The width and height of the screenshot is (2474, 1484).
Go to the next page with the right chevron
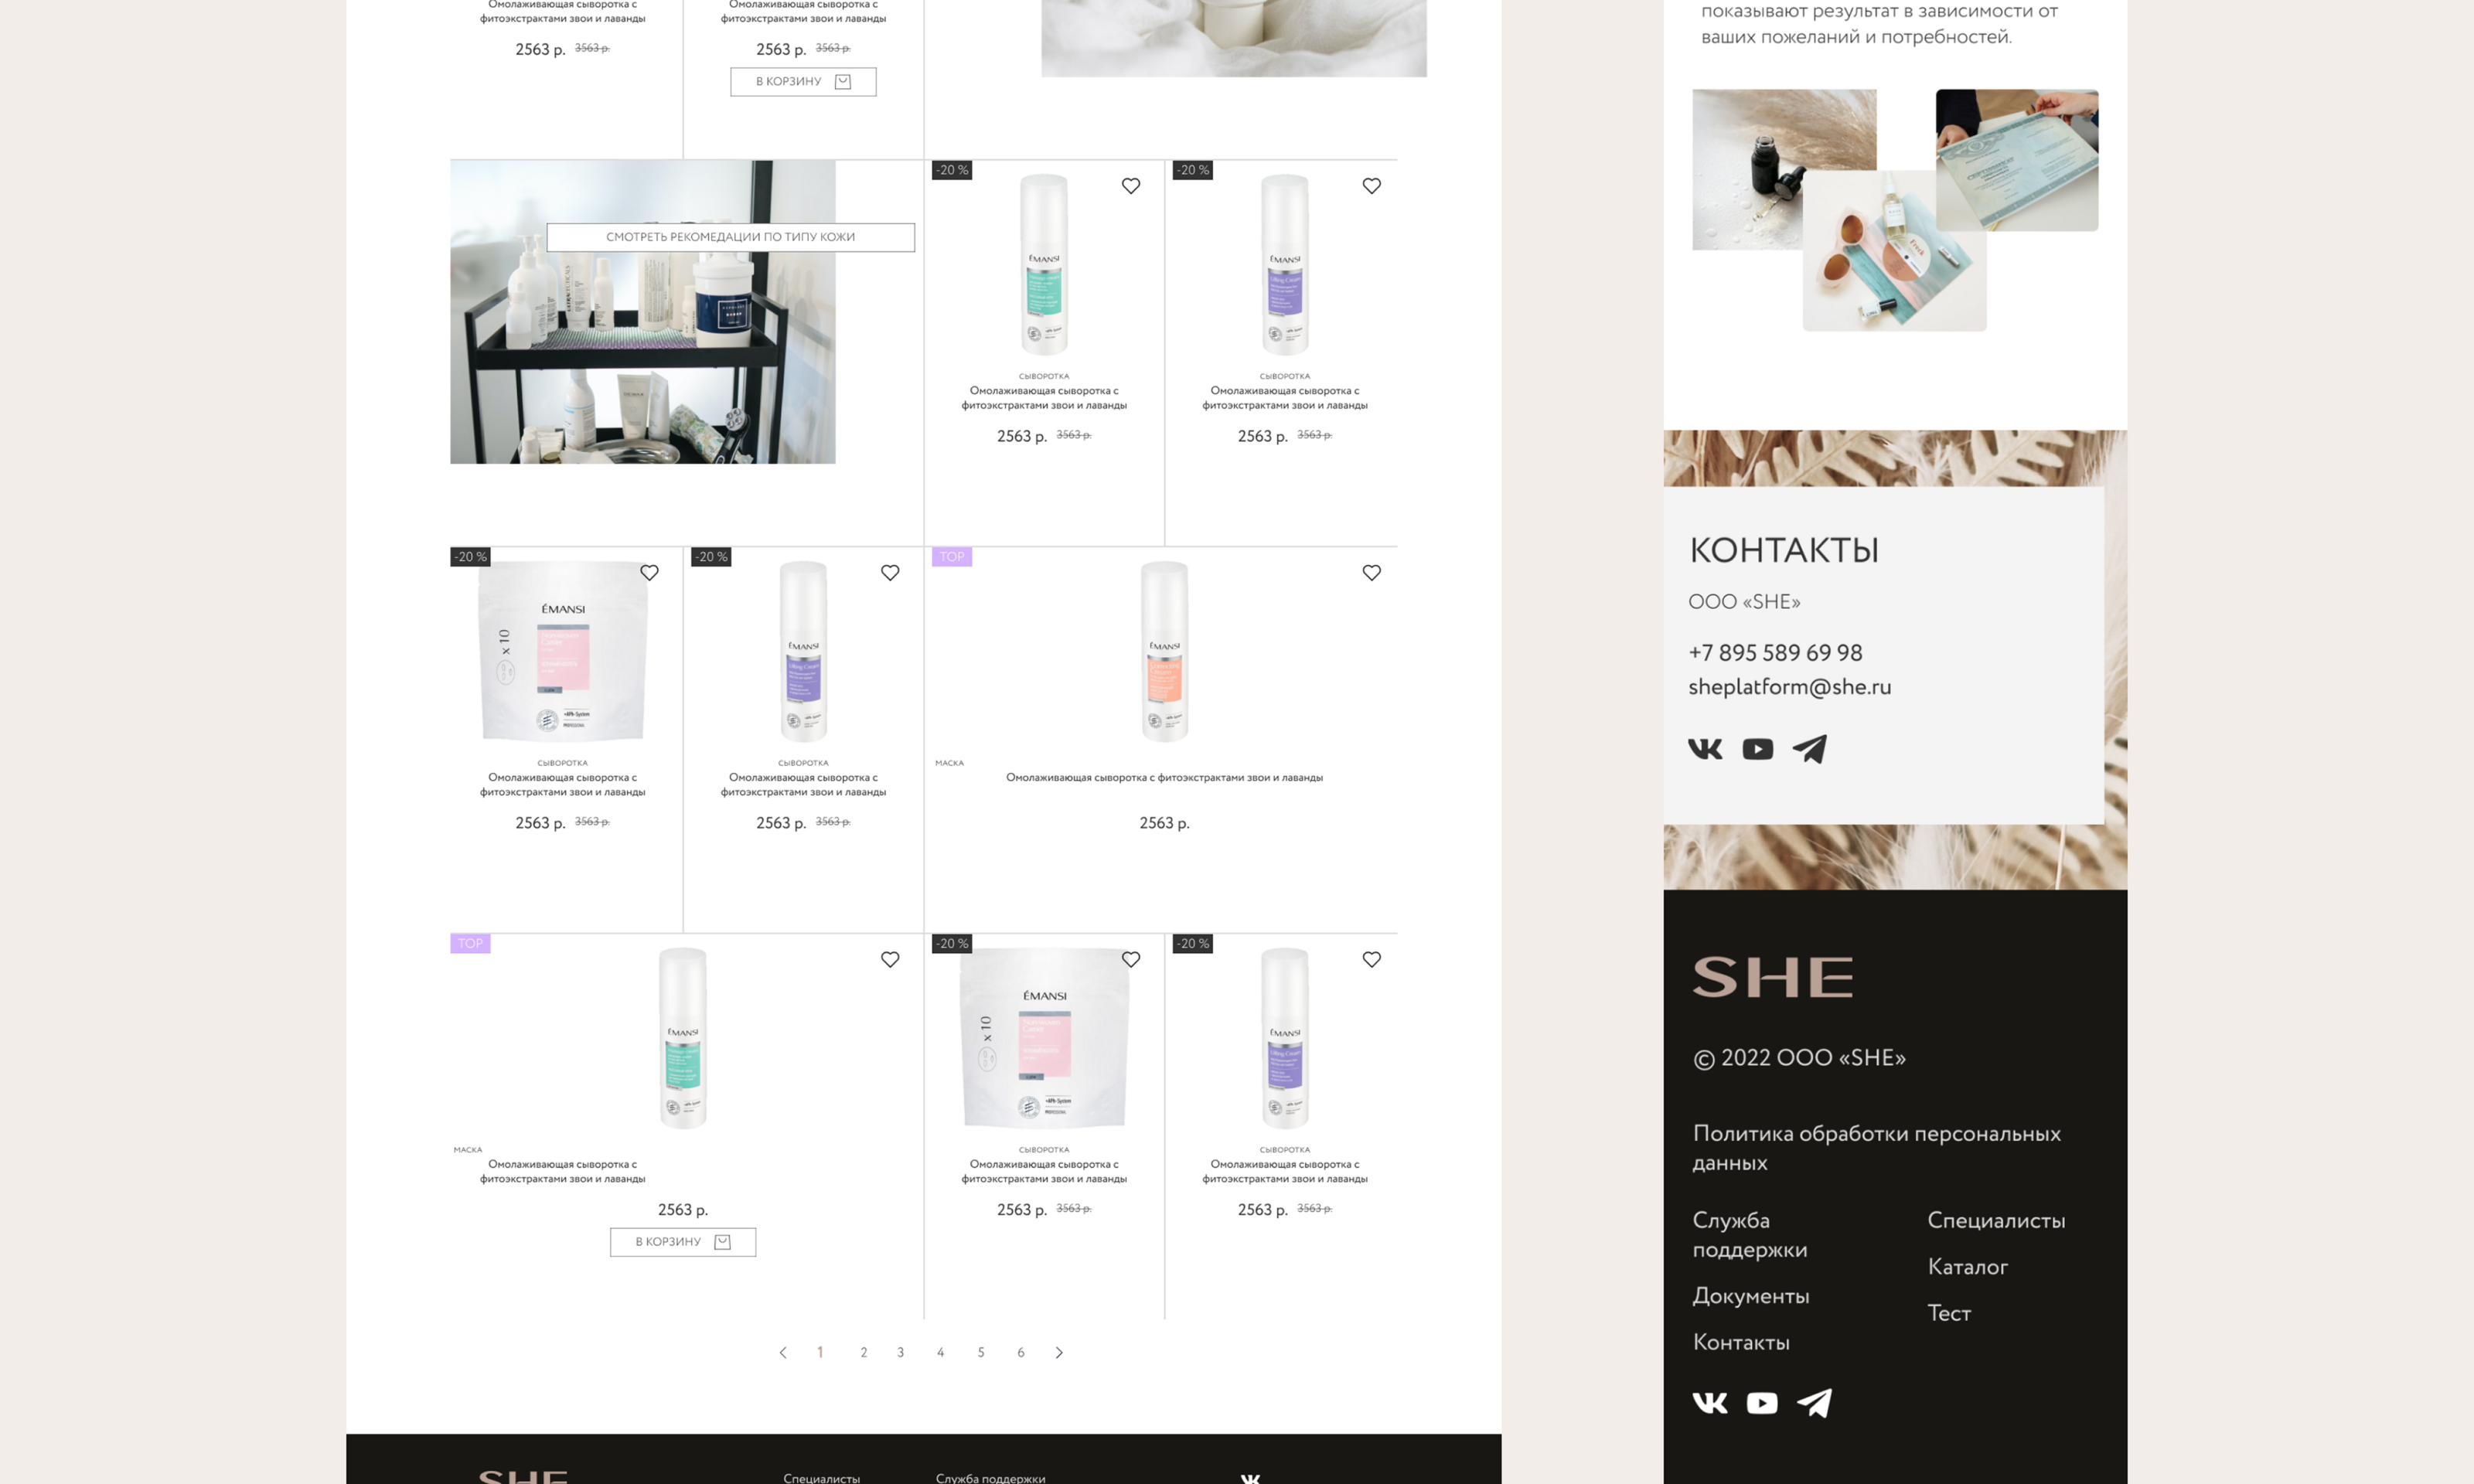pyautogui.click(x=1059, y=1353)
